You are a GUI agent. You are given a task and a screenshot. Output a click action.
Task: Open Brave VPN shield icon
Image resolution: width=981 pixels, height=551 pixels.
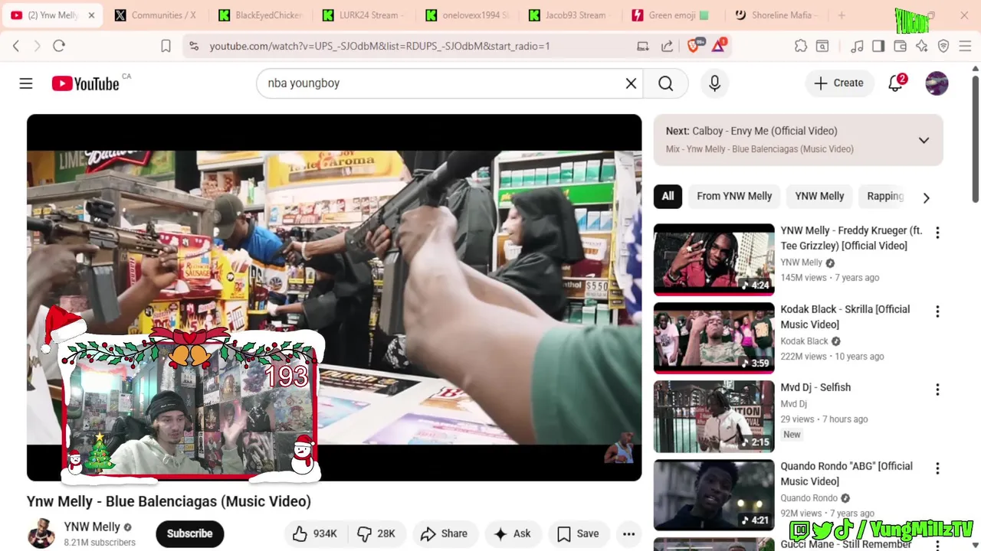click(x=943, y=46)
